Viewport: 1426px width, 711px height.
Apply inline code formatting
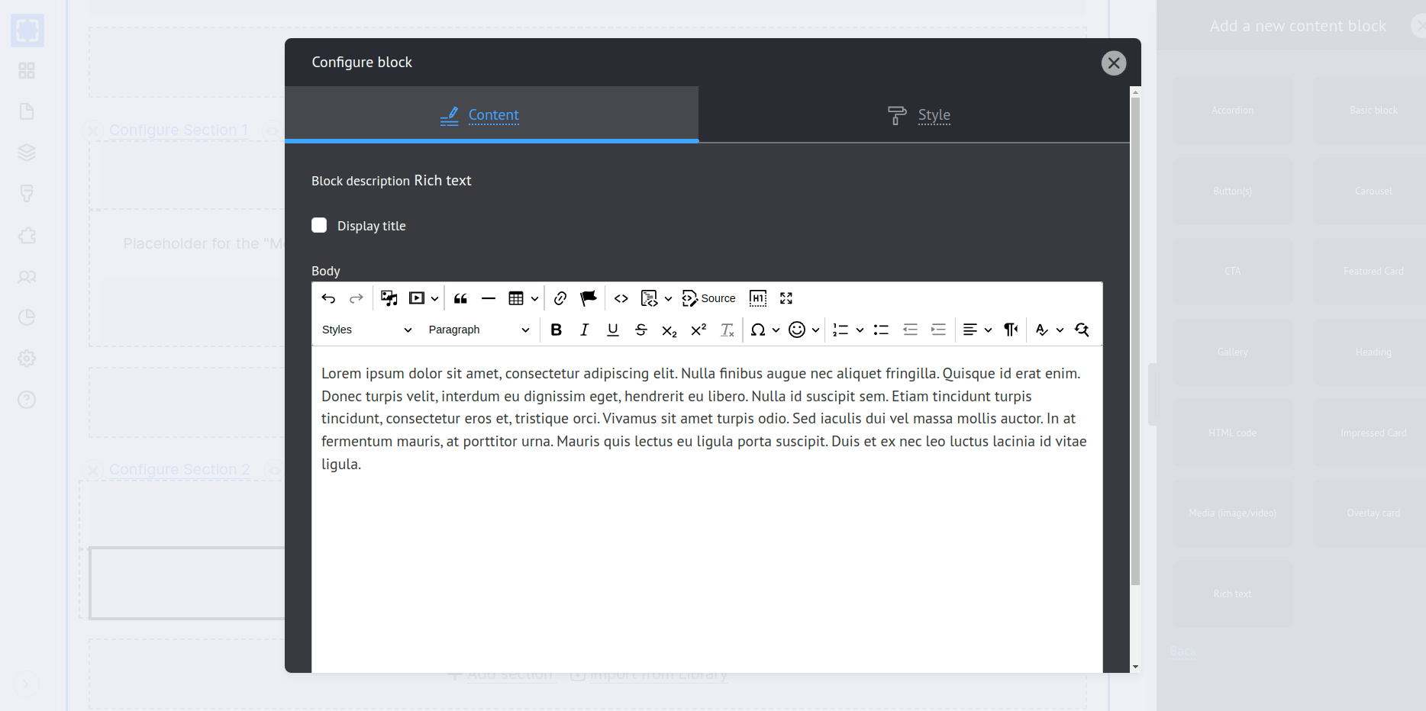(621, 298)
